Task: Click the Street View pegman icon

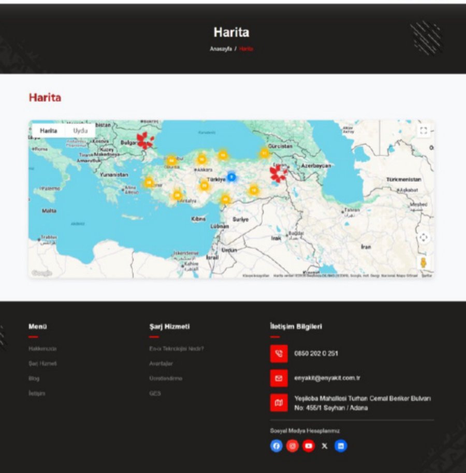Action: pyautogui.click(x=424, y=263)
